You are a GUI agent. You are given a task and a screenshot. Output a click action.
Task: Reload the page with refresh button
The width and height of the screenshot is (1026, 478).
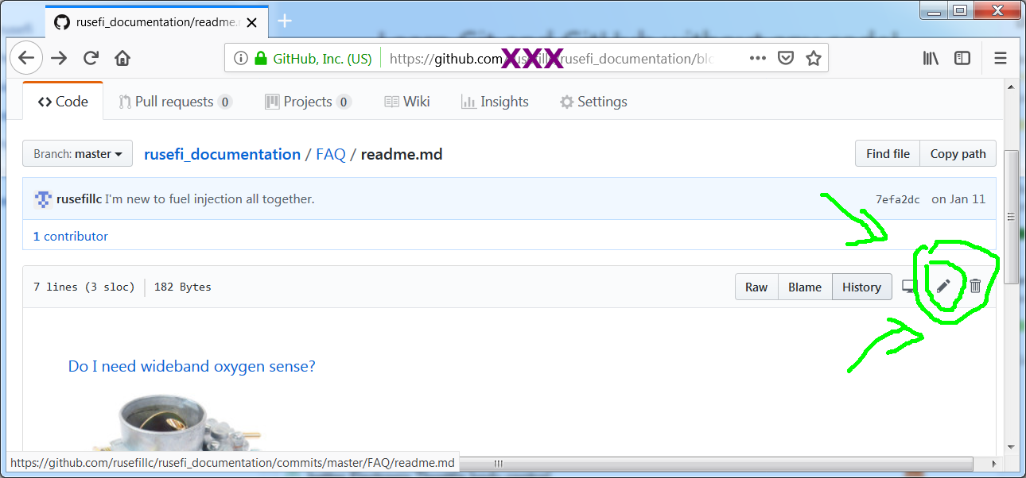(91, 58)
